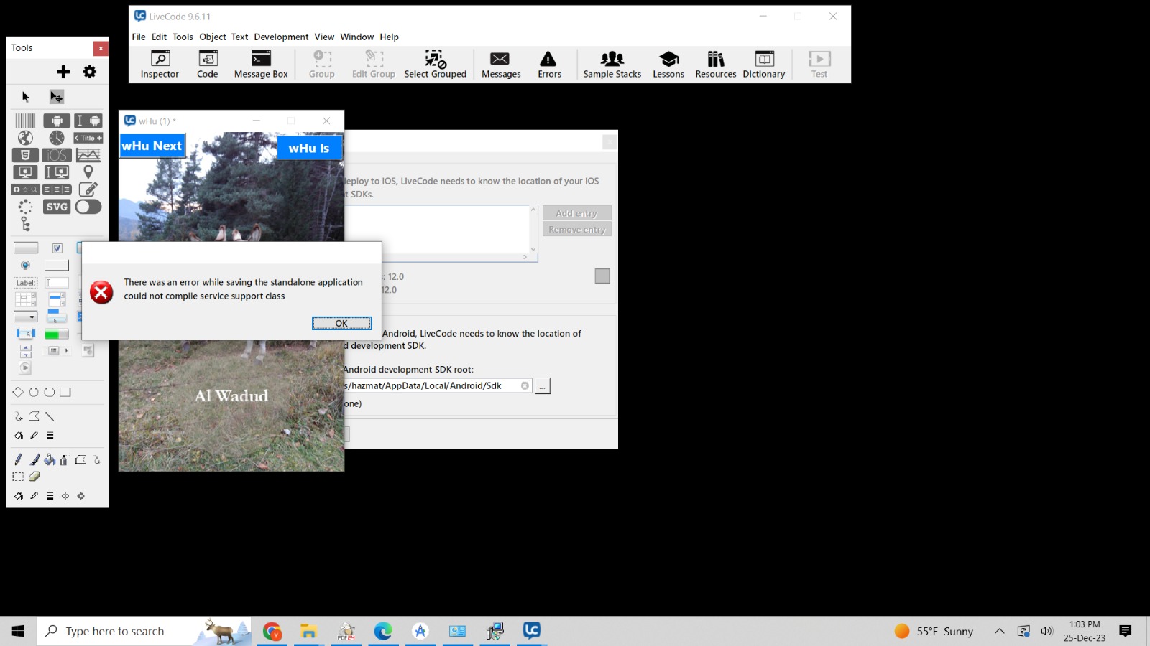Dismiss the error dialog with OK
This screenshot has height=646, width=1150.
click(x=341, y=323)
